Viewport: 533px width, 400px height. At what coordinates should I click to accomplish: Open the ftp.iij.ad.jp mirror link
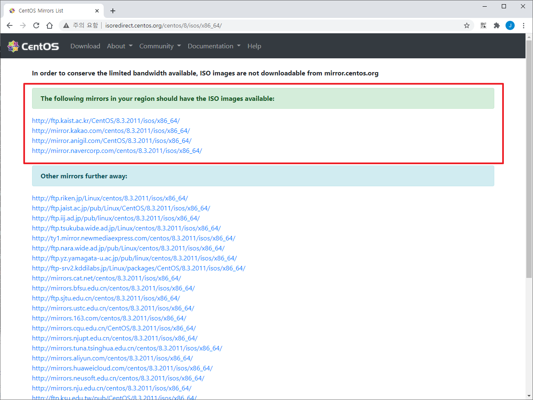click(x=116, y=218)
